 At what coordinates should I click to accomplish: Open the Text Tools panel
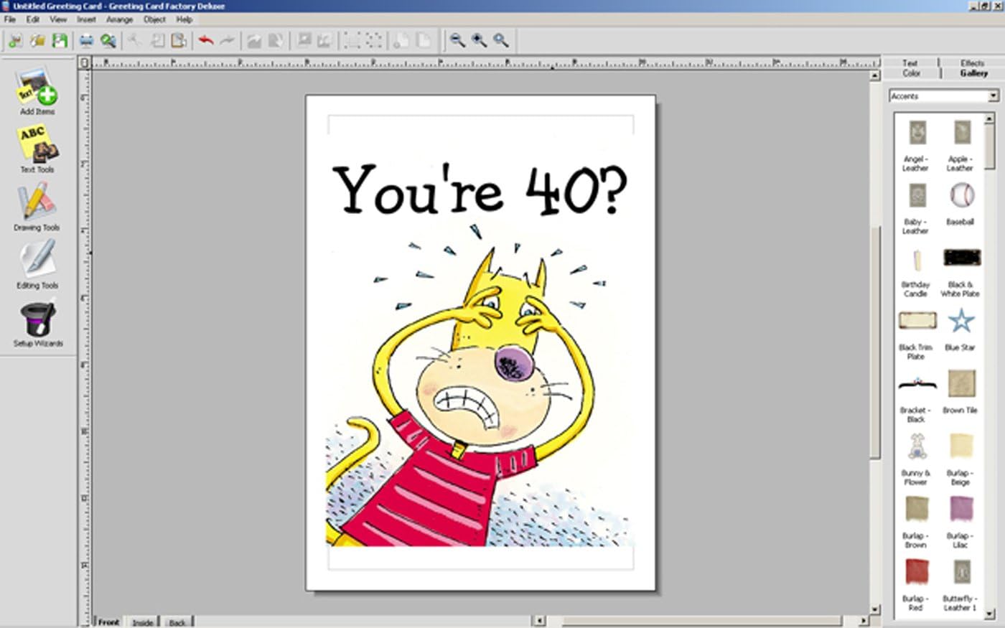point(37,146)
